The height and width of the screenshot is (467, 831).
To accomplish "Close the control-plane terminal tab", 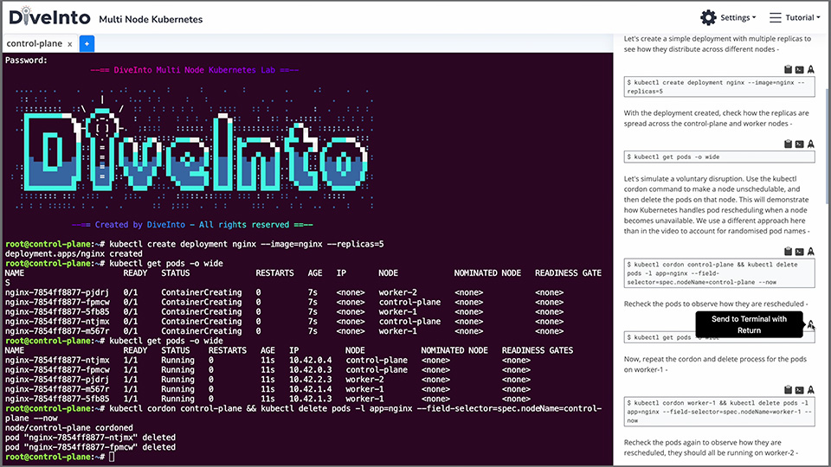I will [x=69, y=44].
